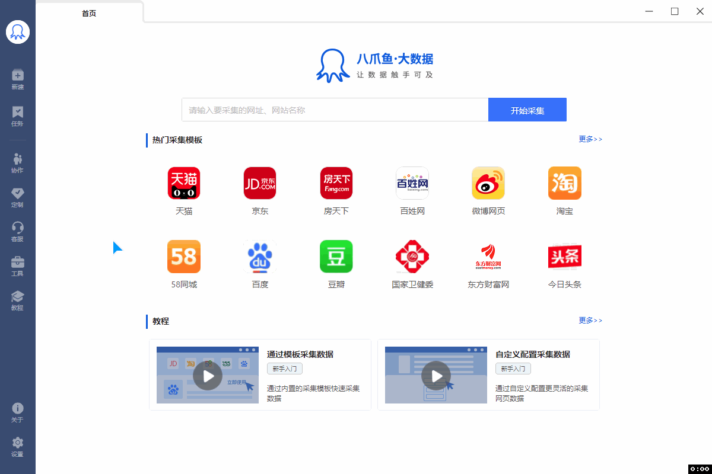The image size is (712, 474).
Task: Click the octopus avatar in the sidebar
Action: (18, 32)
